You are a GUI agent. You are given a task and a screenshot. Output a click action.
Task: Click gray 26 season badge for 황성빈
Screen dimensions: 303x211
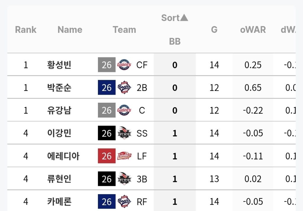pyautogui.click(x=107, y=65)
